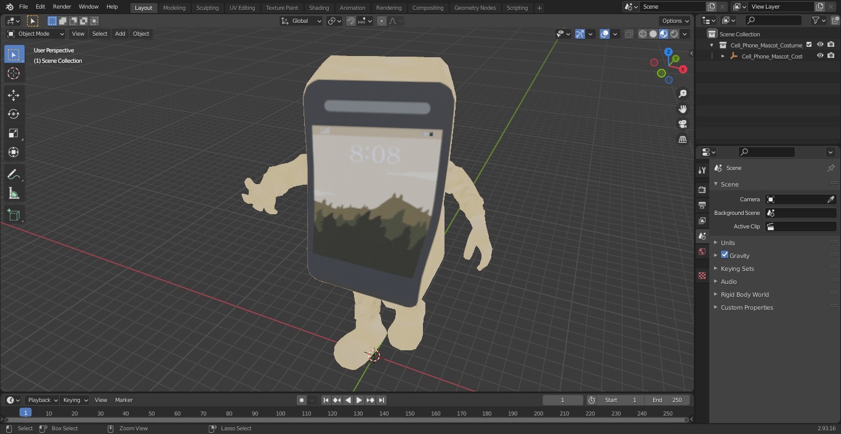Click the Select Box tool icon
Image resolution: width=841 pixels, height=434 pixels.
pos(14,55)
